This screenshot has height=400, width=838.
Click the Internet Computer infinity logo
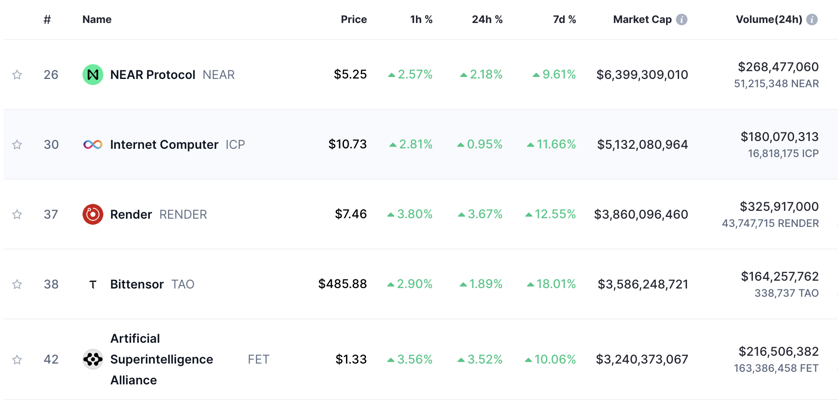(92, 144)
